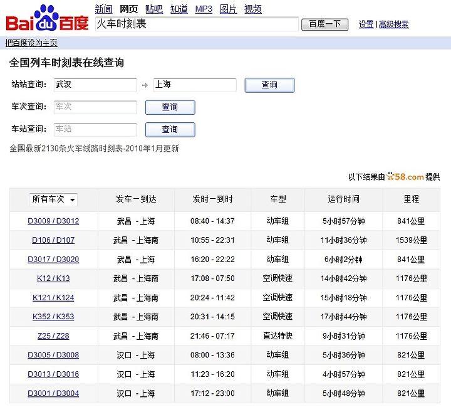Switch to the MP3 tab

point(204,9)
